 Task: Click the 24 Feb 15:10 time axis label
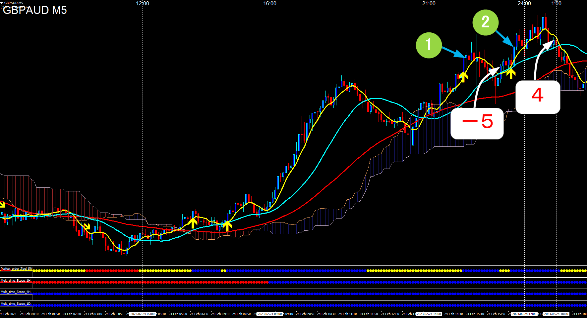[475, 314]
